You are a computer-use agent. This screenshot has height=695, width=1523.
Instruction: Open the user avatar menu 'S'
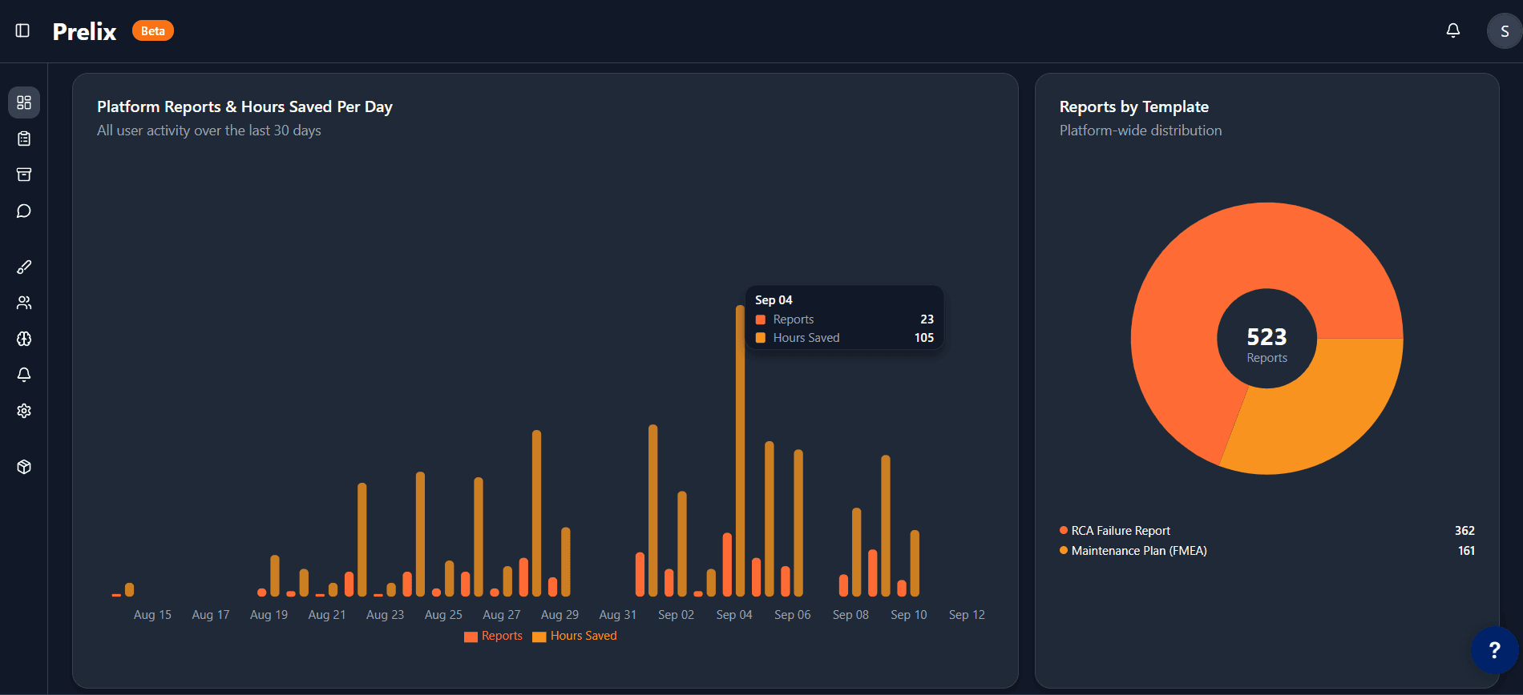click(1504, 31)
